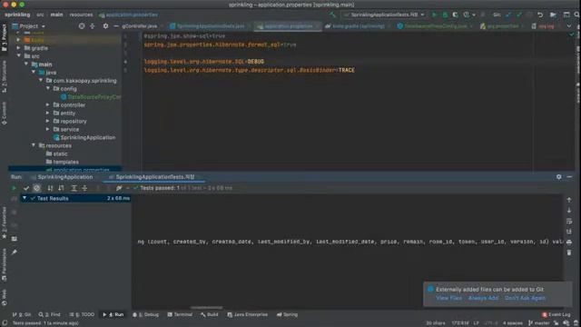Toggle show passed tests checkmark filter
This screenshot has width=581, height=327.
coord(26,188)
